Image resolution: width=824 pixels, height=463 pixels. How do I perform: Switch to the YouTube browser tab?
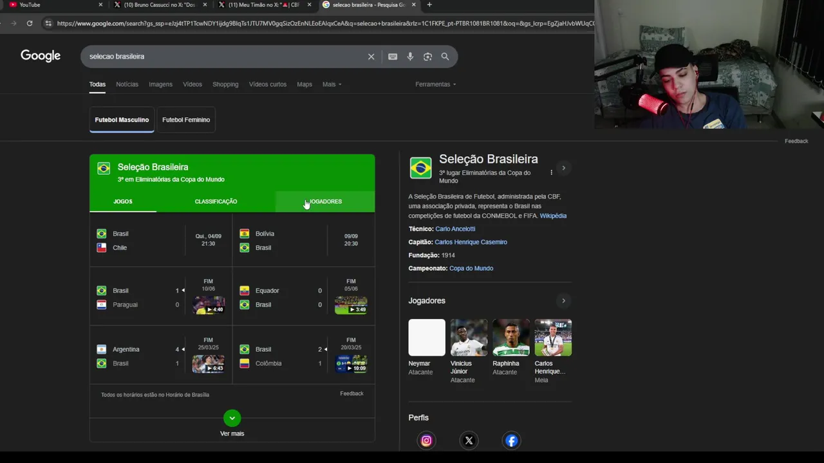click(x=51, y=5)
